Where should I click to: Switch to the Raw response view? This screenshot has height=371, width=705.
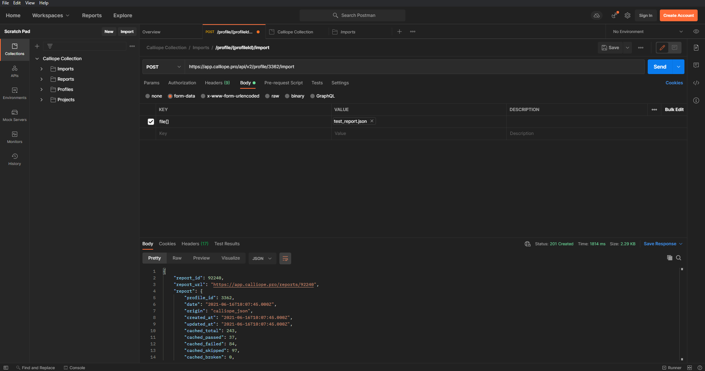pyautogui.click(x=177, y=258)
